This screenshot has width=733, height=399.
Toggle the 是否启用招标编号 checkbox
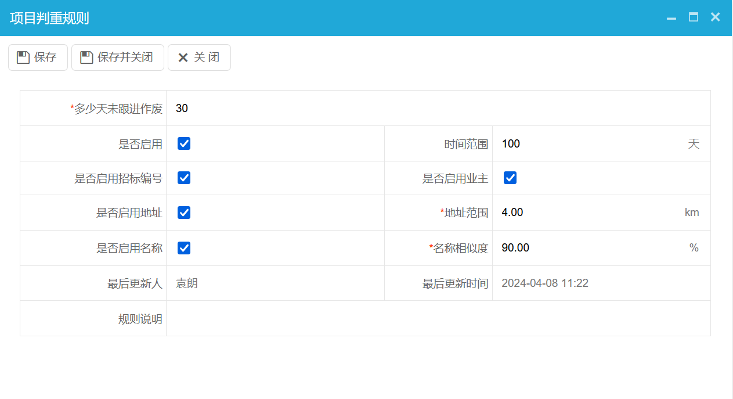coord(183,178)
